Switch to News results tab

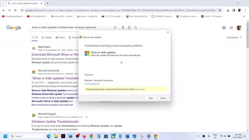pyautogui.click(x=60, y=38)
